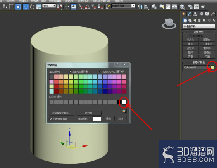This screenshot has height=168, width=217.
Task: Select the Cameras category icon
Action: pos(200,21)
